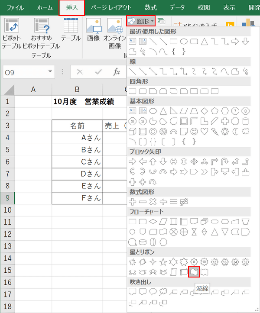Click the Name Box showing O9

point(29,72)
